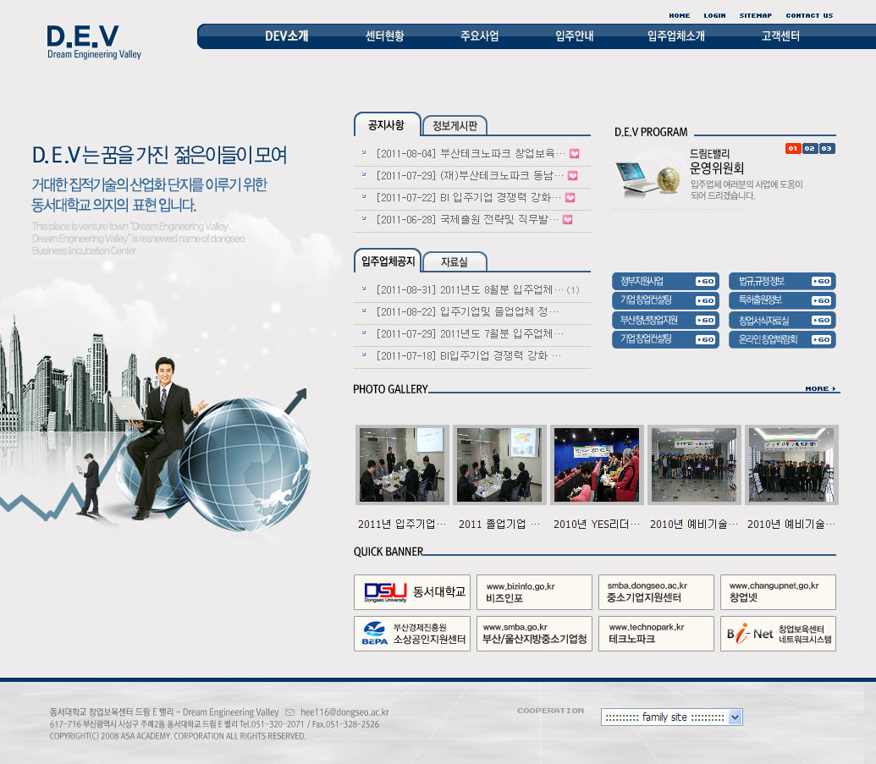
Task: Select program slide 01 indicator
Action: (793, 149)
